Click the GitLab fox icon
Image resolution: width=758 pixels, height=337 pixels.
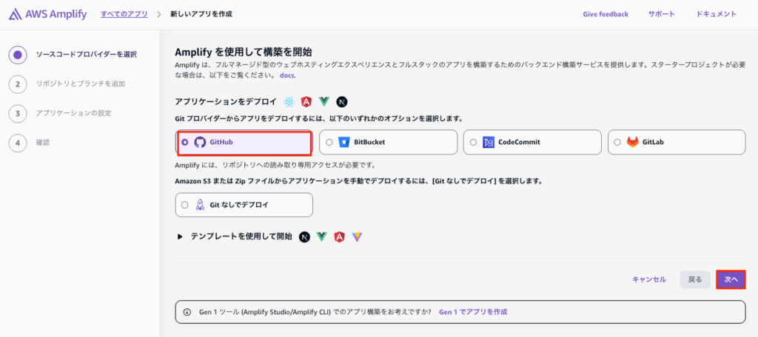pos(632,142)
